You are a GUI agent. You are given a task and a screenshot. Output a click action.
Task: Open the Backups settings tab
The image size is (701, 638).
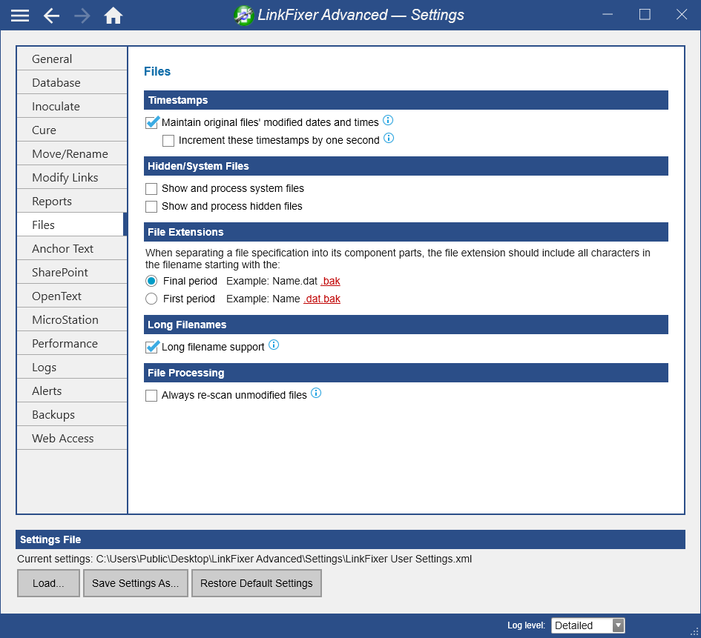[x=72, y=414]
